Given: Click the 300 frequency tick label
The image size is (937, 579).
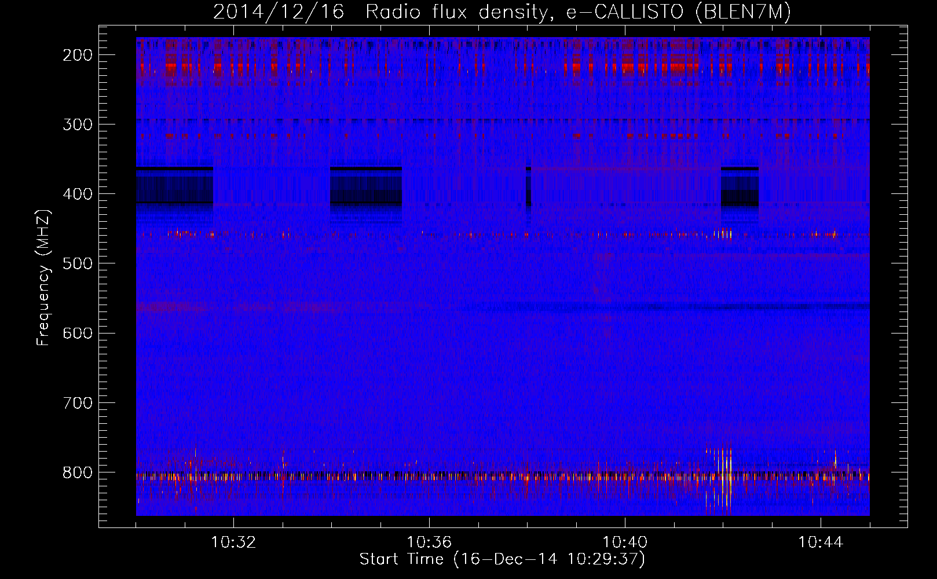Looking at the screenshot, I should [x=77, y=124].
